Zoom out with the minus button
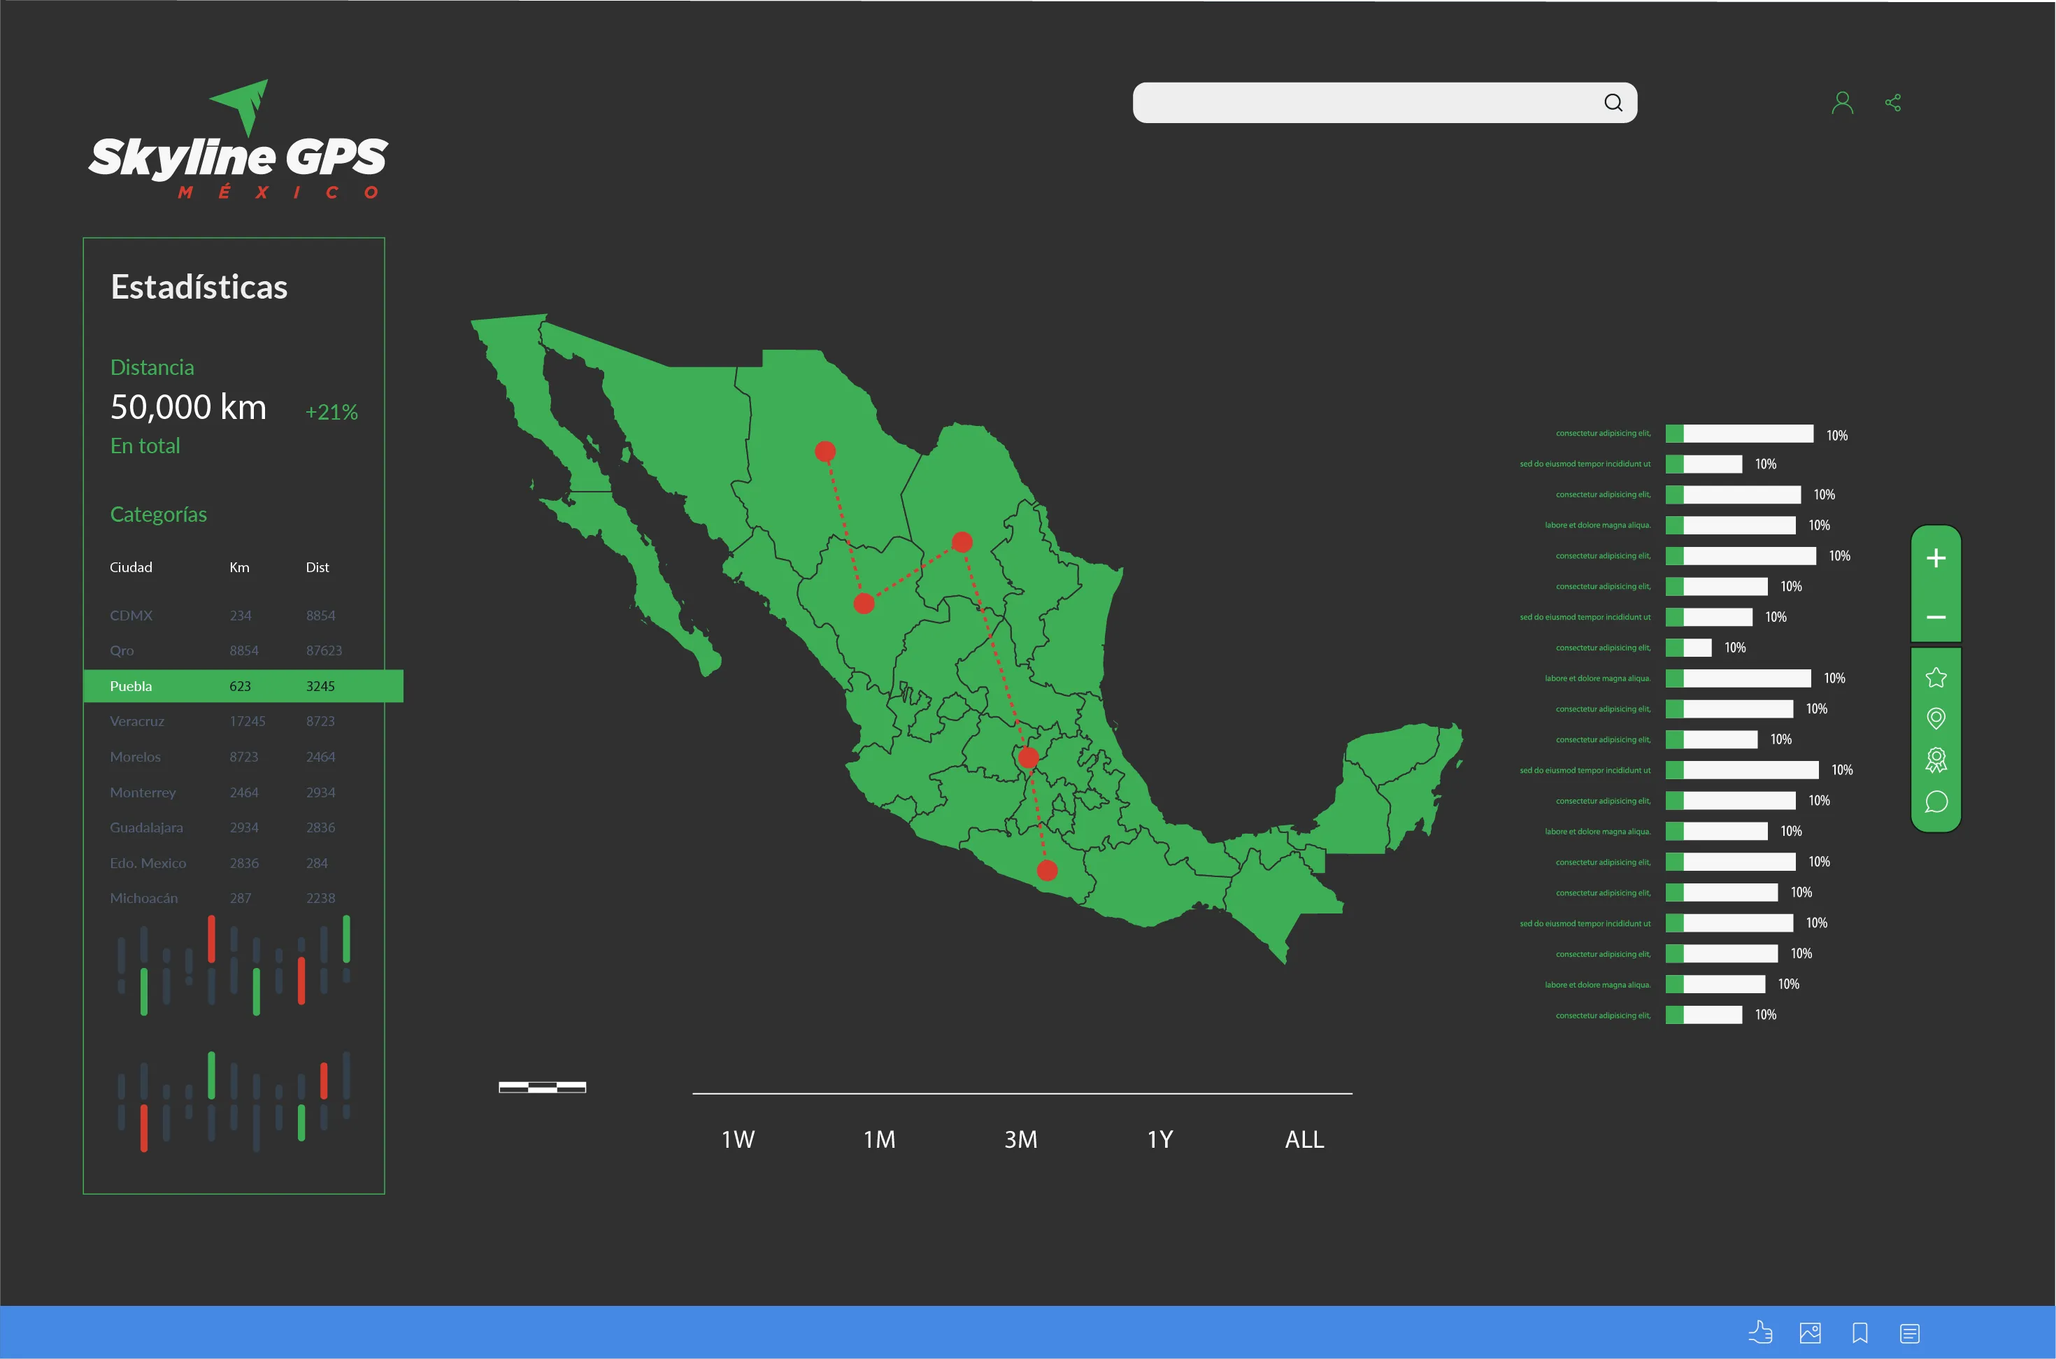 [1936, 617]
